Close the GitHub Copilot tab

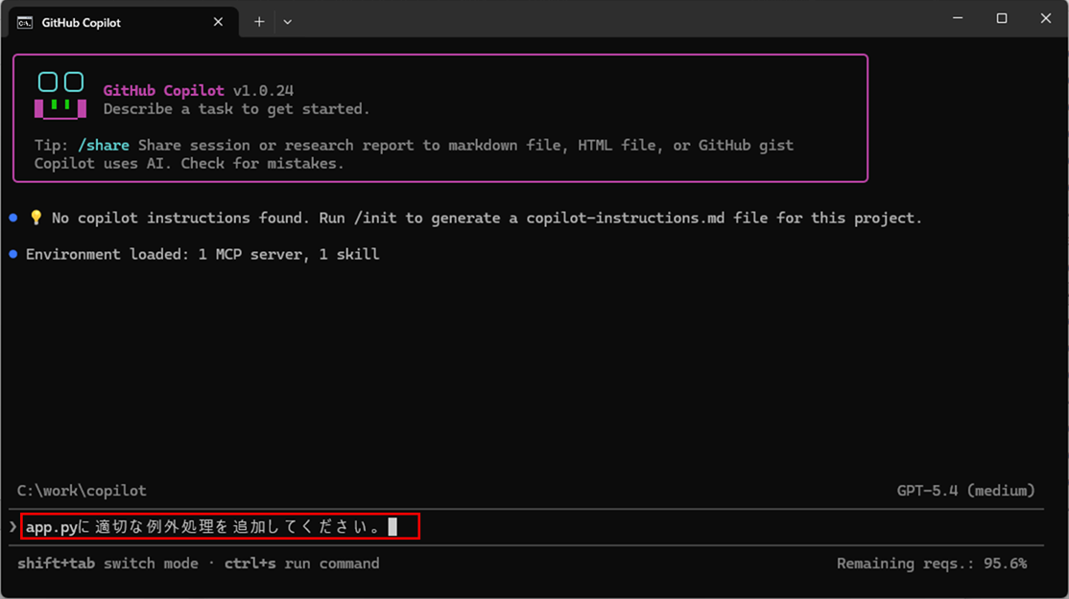coord(218,21)
